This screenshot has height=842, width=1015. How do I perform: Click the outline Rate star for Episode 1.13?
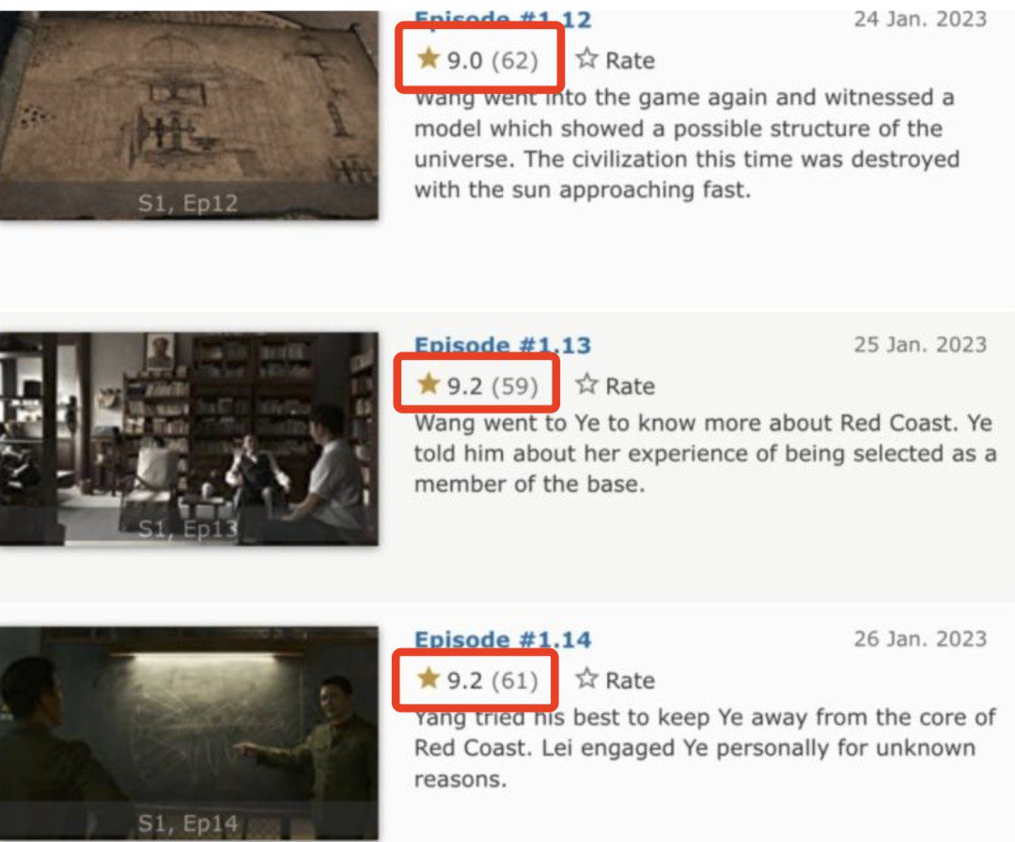click(x=586, y=384)
